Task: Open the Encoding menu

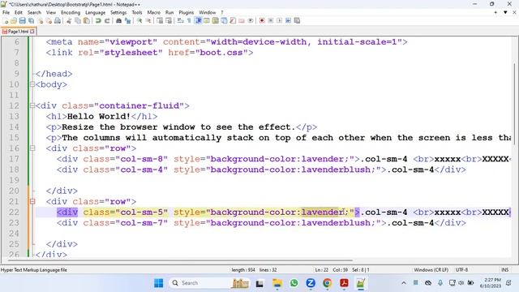Action: point(71,12)
